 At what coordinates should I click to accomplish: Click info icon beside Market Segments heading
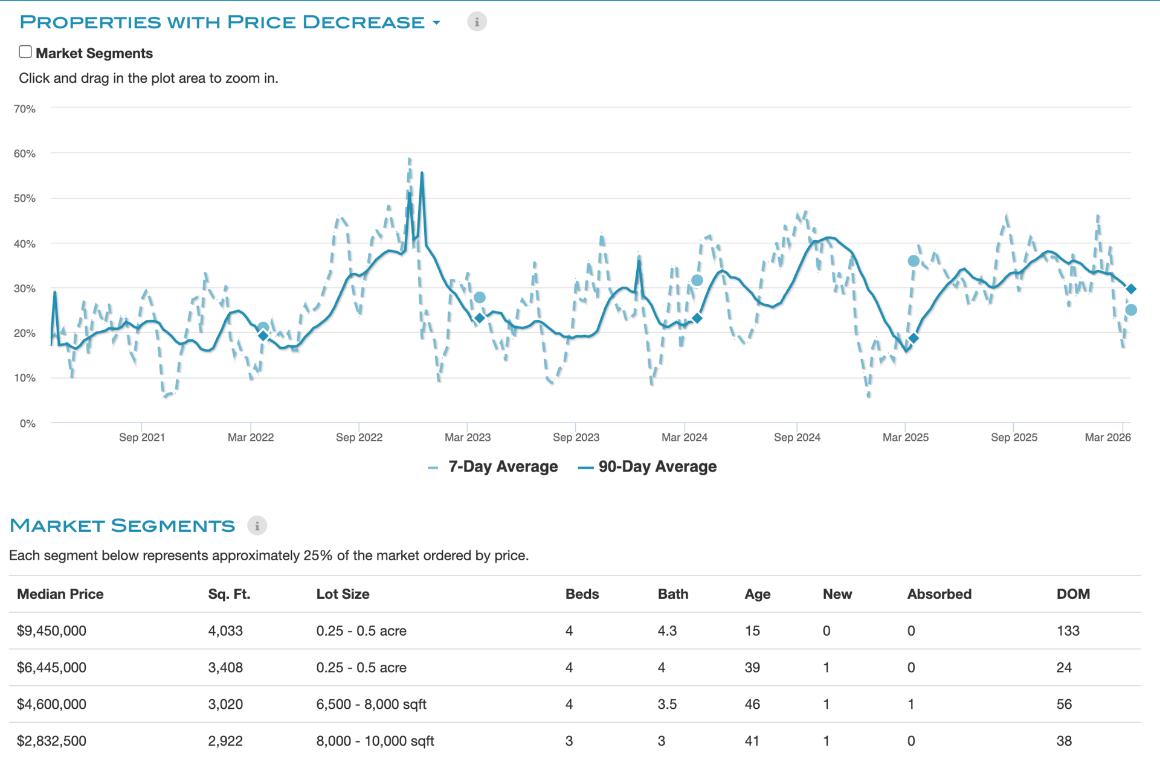tap(257, 526)
